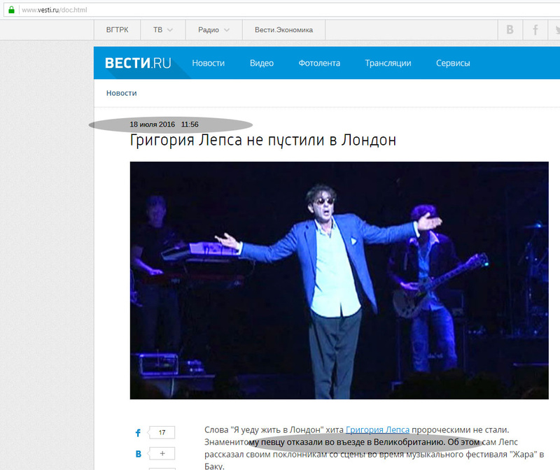Click the ВЕСТИ.RU logo

(x=138, y=63)
